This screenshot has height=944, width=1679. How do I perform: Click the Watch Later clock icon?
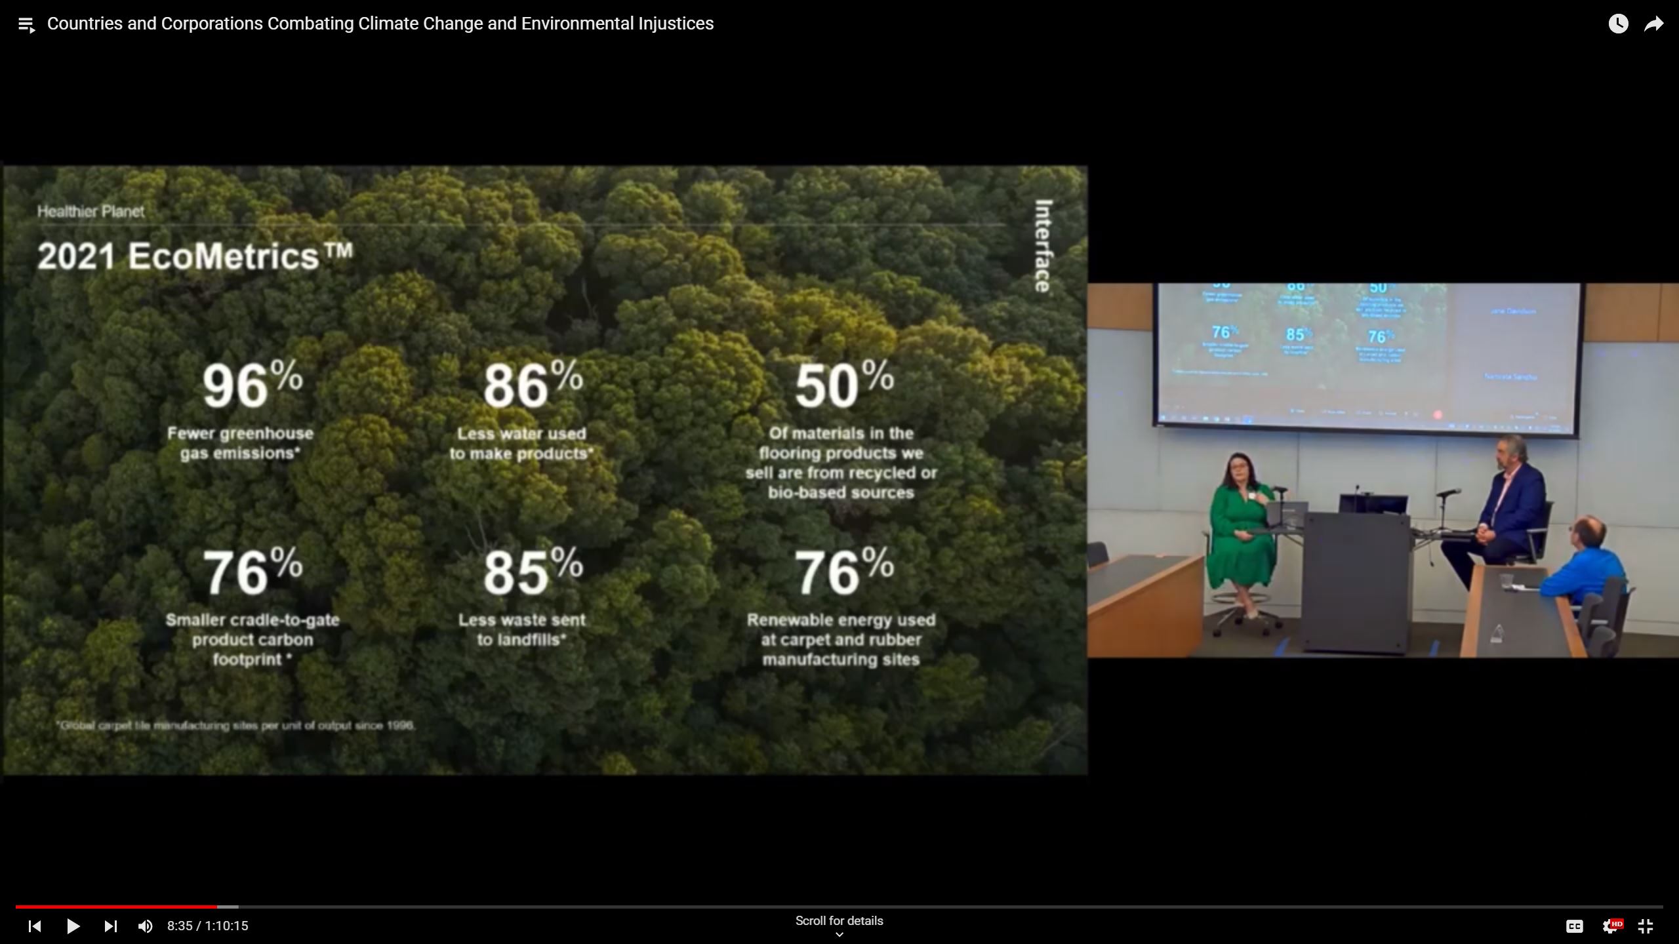[x=1618, y=24]
